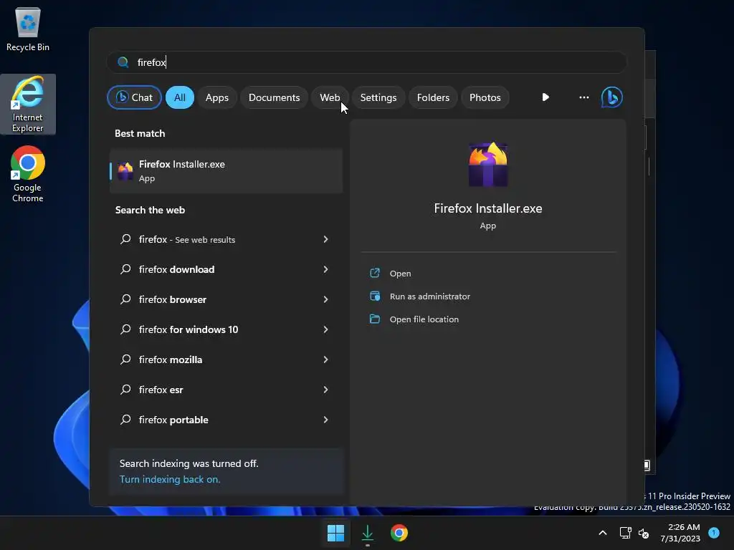Click search icon beside firefox download
The width and height of the screenshot is (734, 550).
coord(125,269)
